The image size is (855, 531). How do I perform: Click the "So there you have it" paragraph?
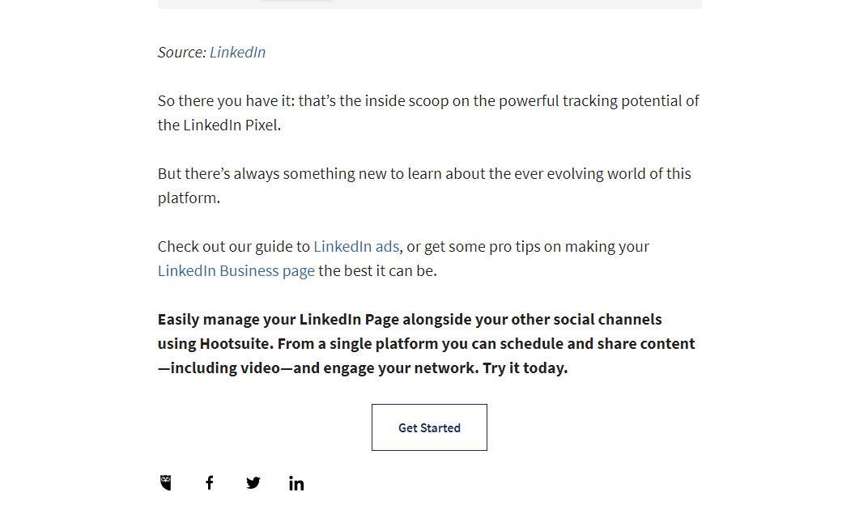coord(428,113)
